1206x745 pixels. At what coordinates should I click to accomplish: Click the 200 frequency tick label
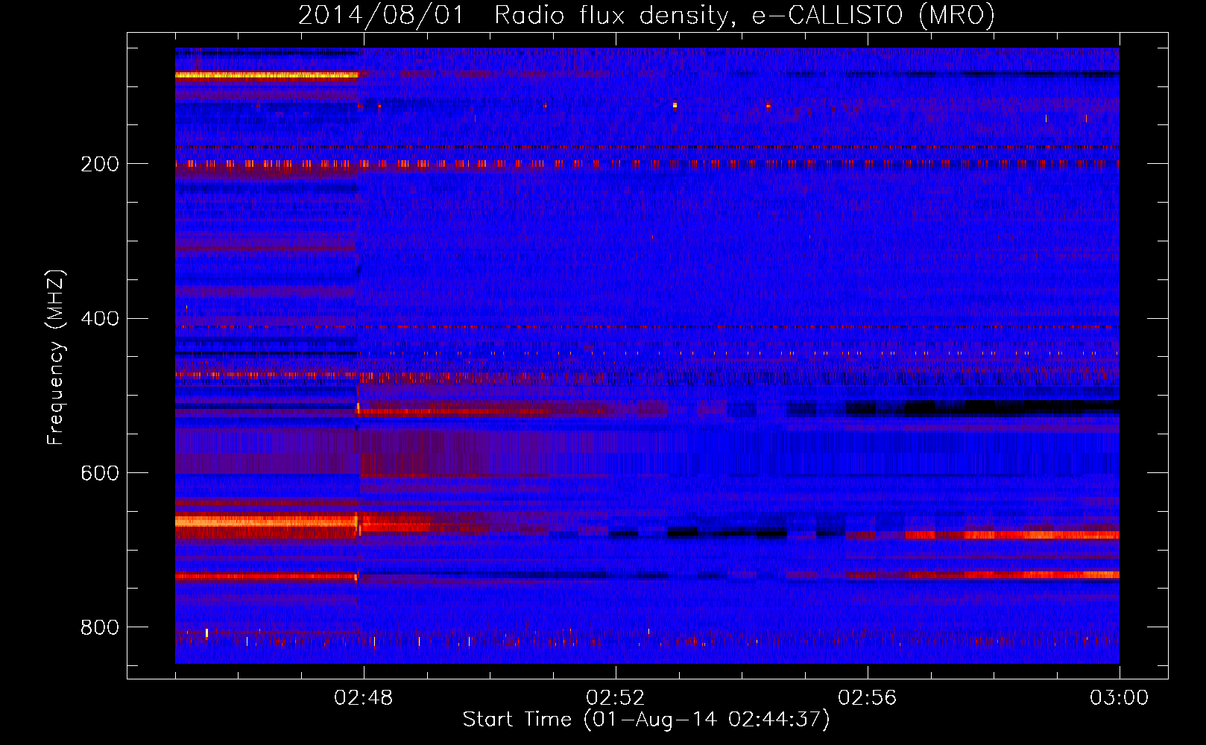tap(100, 164)
